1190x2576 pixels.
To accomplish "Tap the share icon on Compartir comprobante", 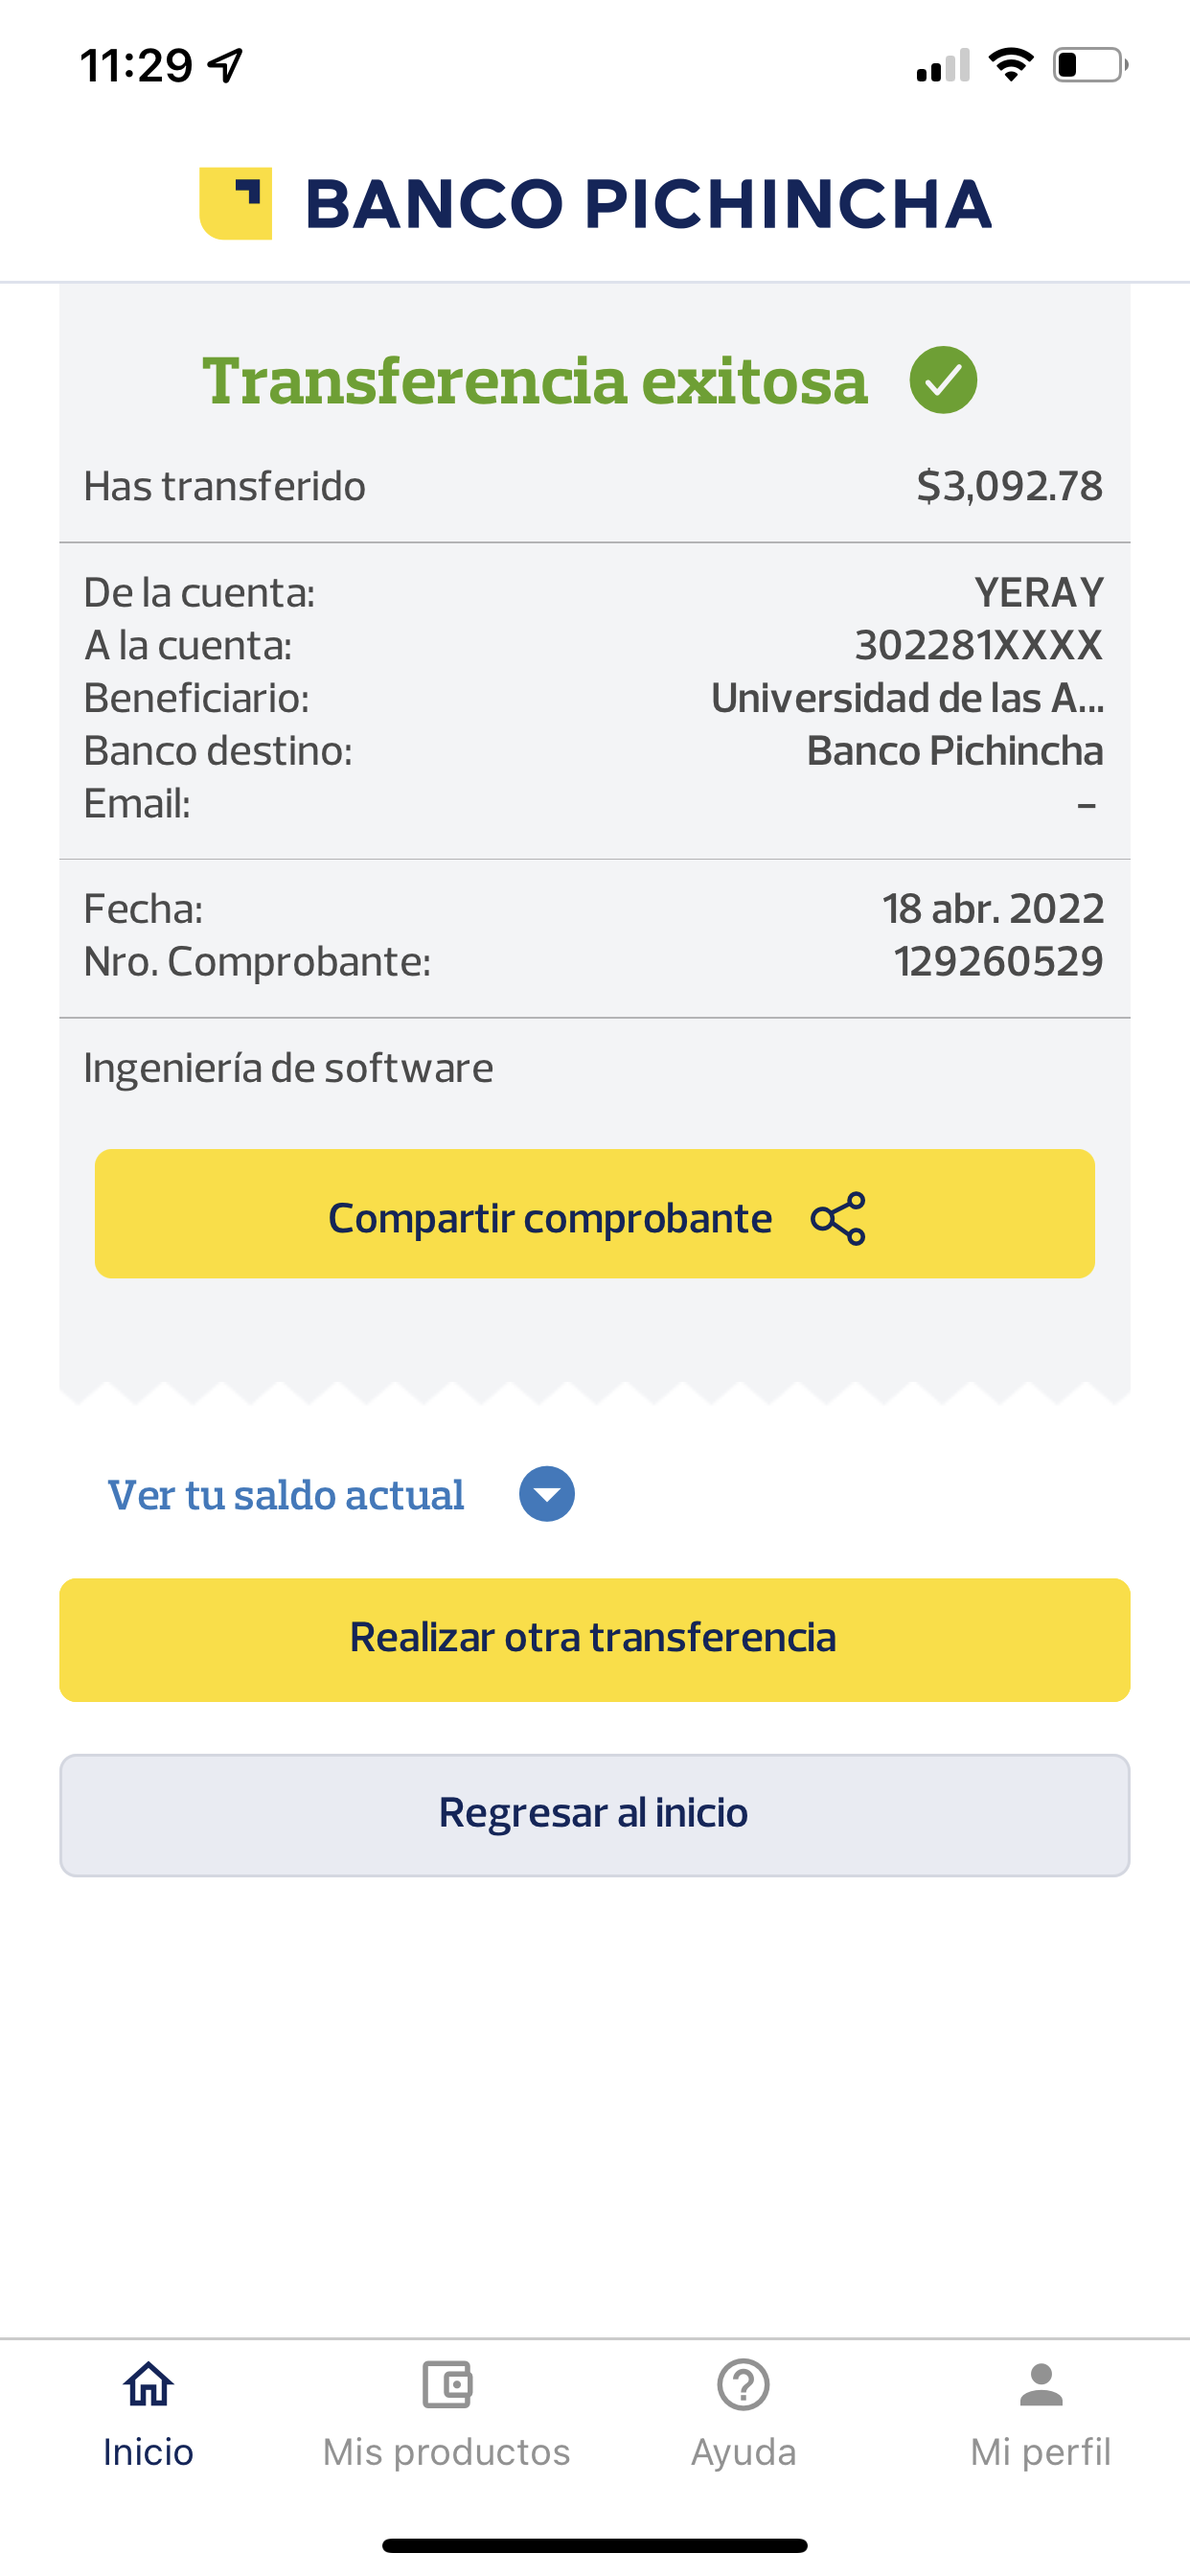I will click(838, 1218).
